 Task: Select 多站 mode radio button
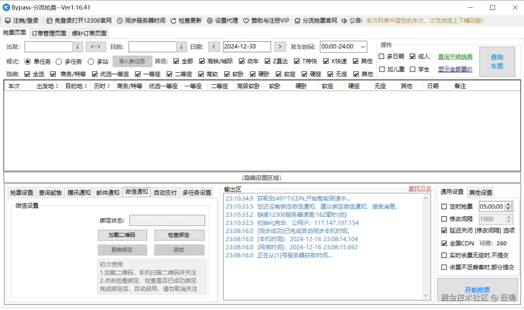(x=91, y=61)
